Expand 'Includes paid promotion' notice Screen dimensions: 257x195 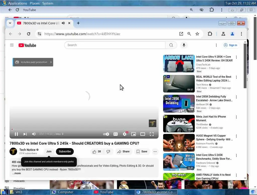click(x=33, y=62)
